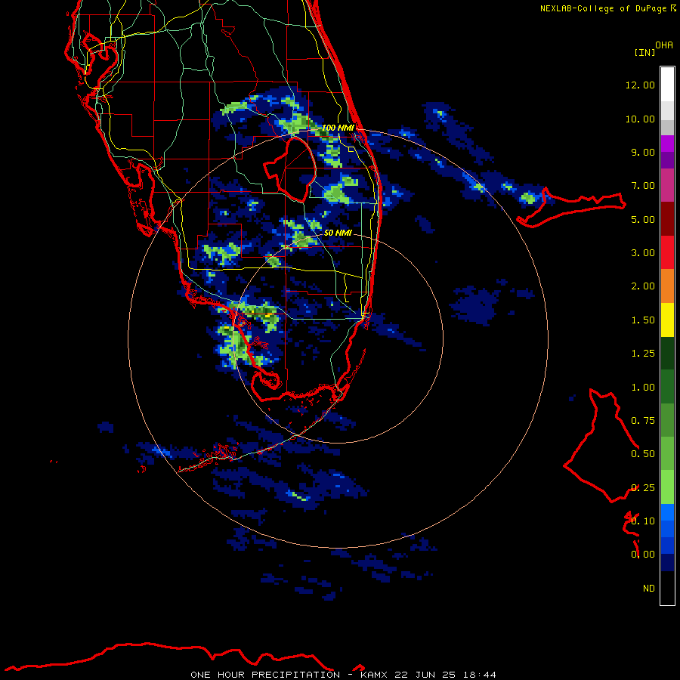Viewport: 680px width, 680px height.
Task: Click the 0.75 legend value
Action: pyautogui.click(x=643, y=421)
